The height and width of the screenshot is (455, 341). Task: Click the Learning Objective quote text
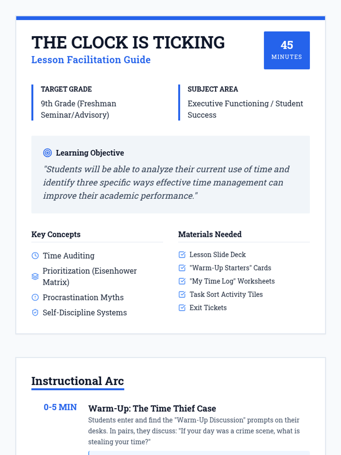click(166, 182)
